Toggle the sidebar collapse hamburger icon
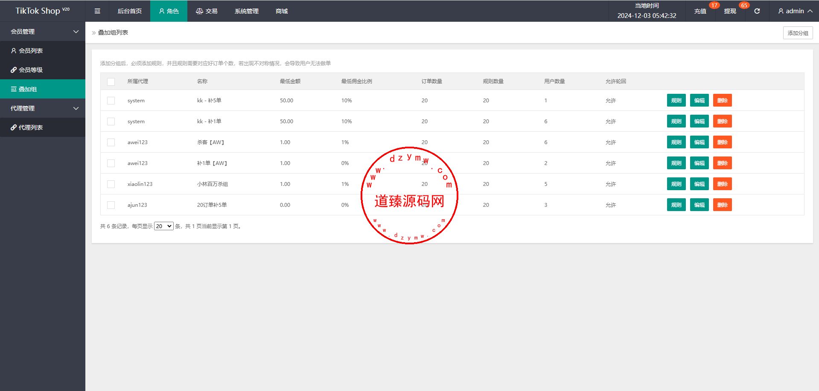The height and width of the screenshot is (391, 819). click(97, 11)
